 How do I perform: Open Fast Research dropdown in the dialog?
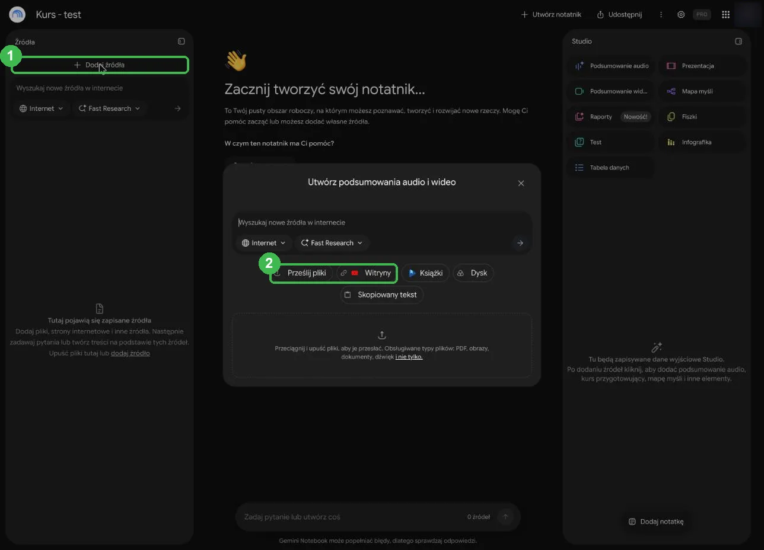[332, 243]
